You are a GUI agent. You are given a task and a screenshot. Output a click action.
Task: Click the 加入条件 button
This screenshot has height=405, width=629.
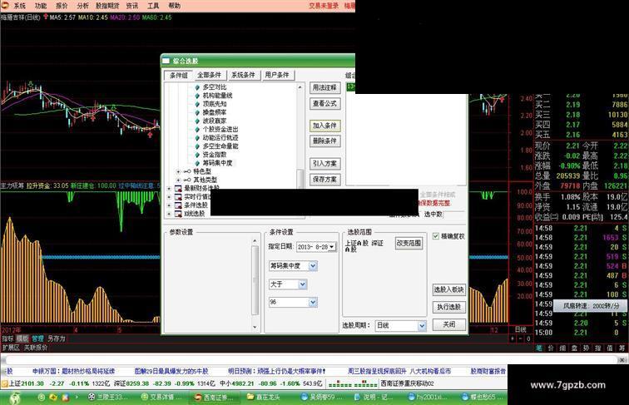[325, 126]
